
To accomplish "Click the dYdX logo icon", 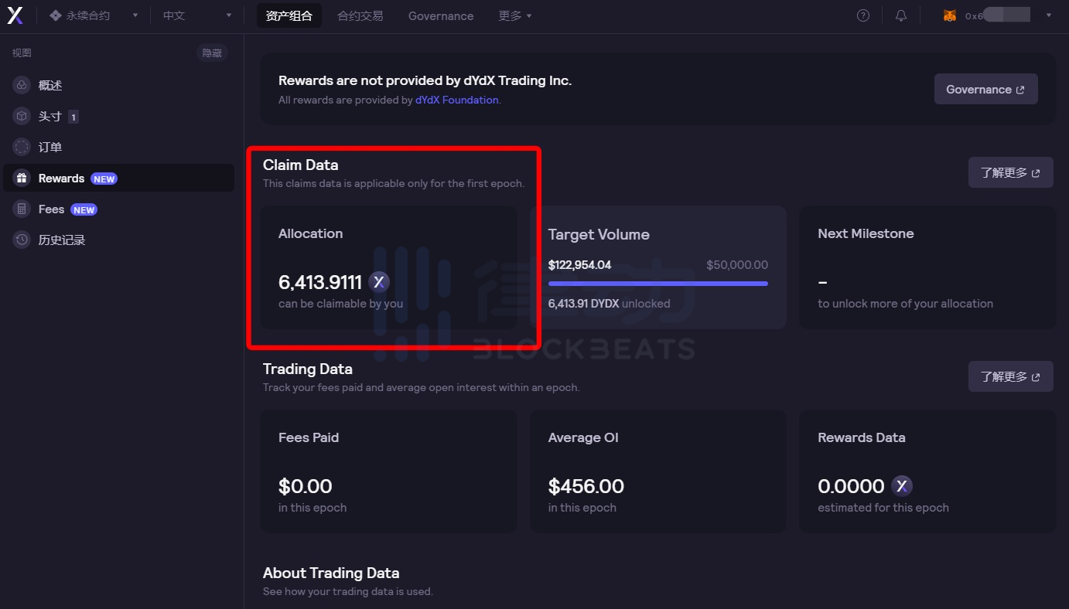I will 15,15.
